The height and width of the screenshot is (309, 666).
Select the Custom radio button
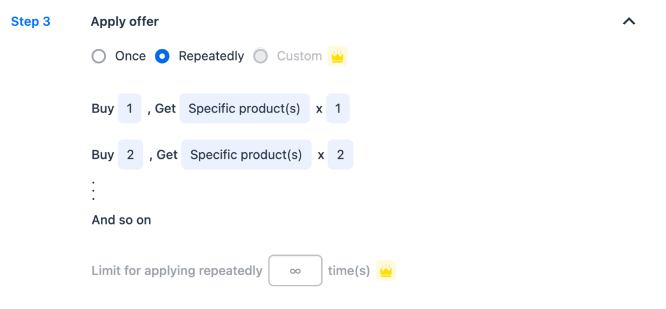260,56
